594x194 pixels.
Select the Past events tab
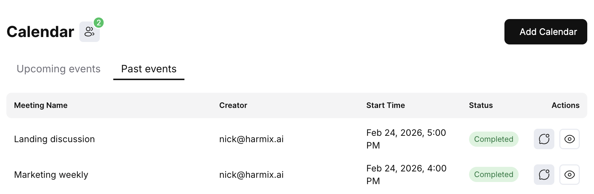149,69
